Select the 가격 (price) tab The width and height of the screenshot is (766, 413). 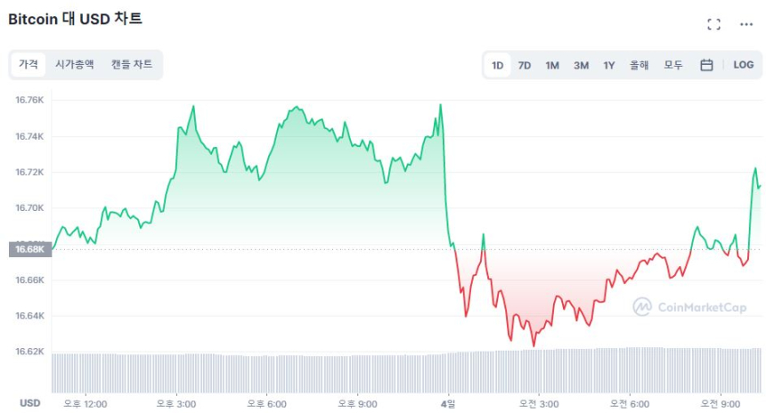point(29,64)
